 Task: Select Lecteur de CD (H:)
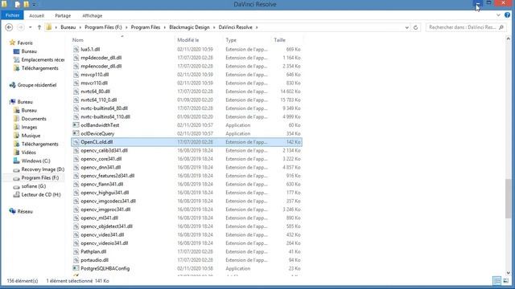[x=41, y=195]
